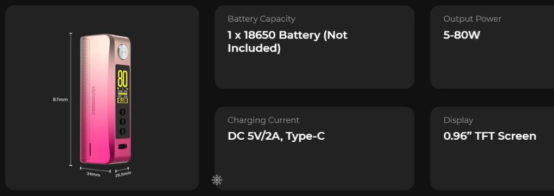Viewport: 554px width, 196px height.
Task: Click the bottom adjustment button on the device
Action: [x=123, y=131]
